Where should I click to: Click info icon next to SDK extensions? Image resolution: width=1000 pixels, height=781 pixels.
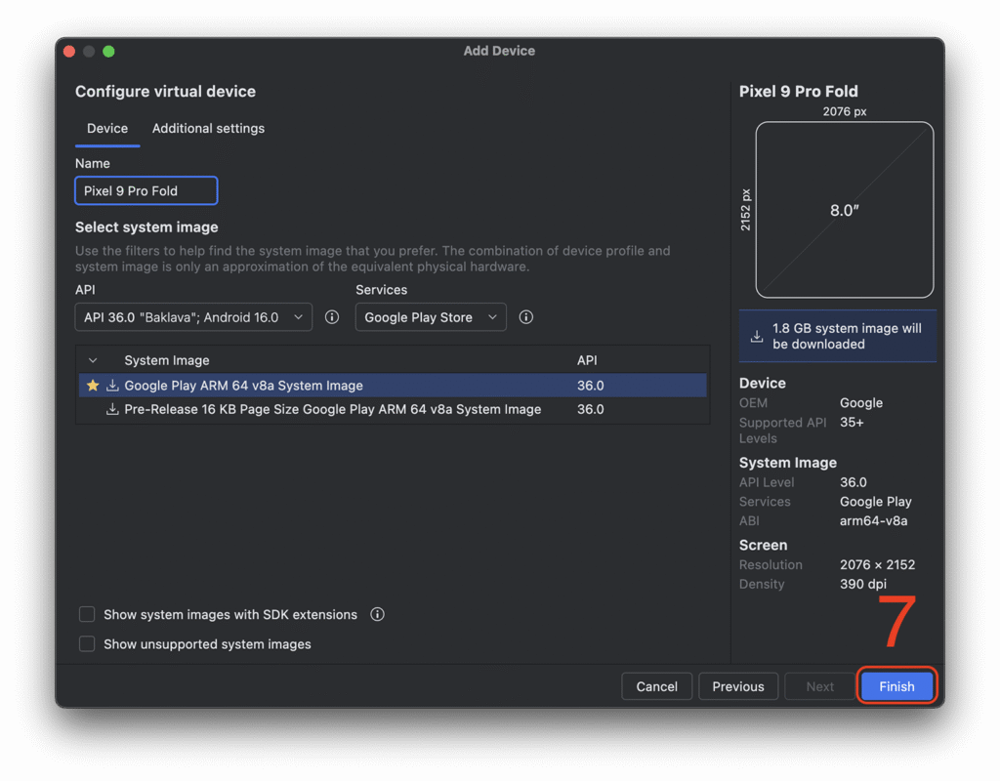click(x=378, y=615)
